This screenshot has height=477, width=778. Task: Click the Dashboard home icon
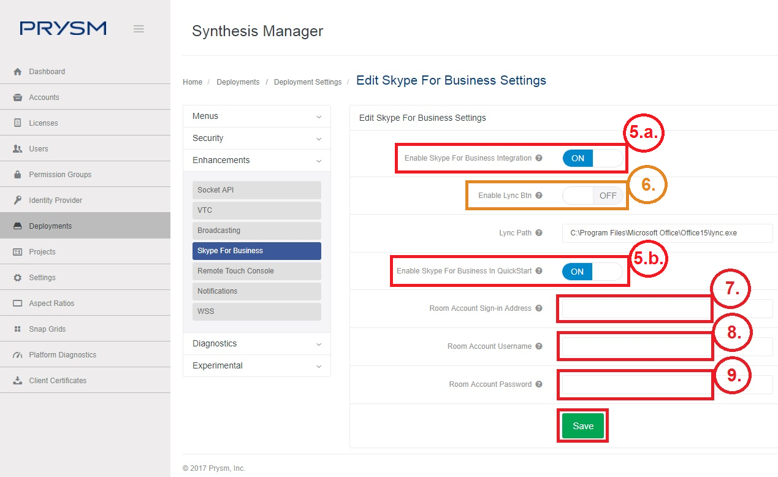[x=17, y=72]
